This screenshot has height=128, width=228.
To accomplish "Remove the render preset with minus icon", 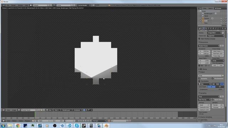I will (x=223, y=46).
